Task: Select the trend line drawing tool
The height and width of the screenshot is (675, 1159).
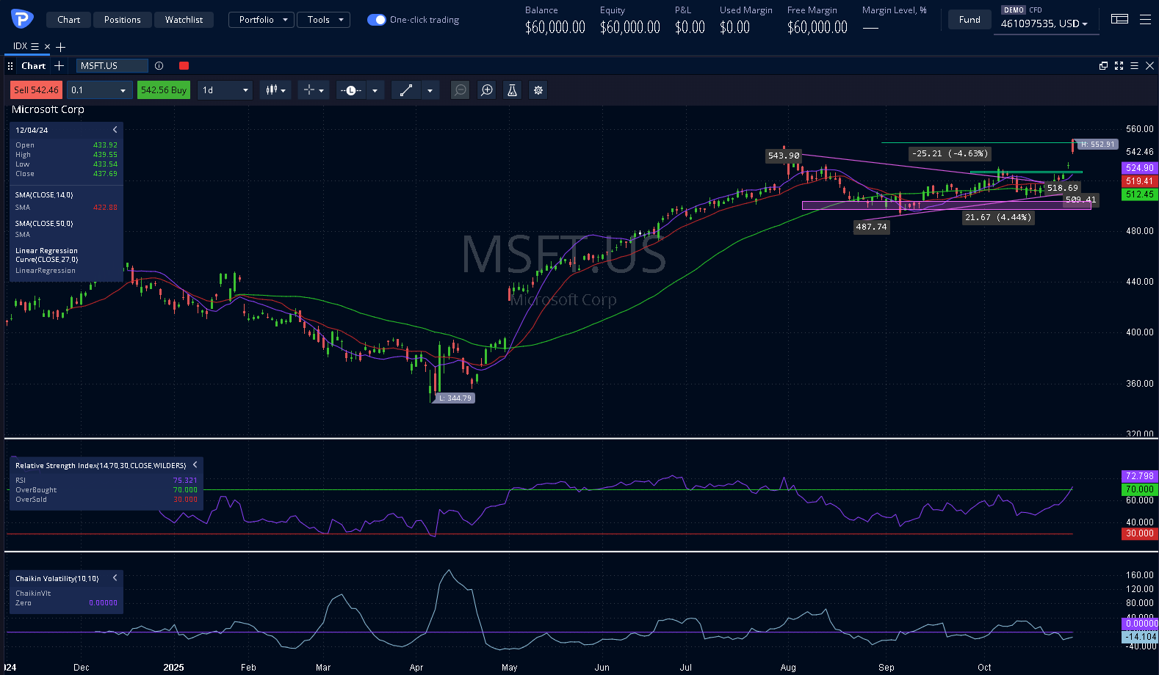Action: pyautogui.click(x=406, y=90)
